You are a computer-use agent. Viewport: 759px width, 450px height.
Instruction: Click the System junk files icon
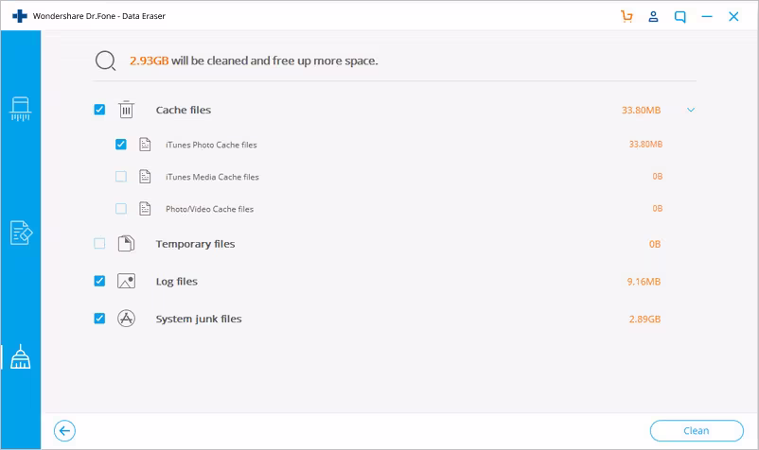coord(126,319)
